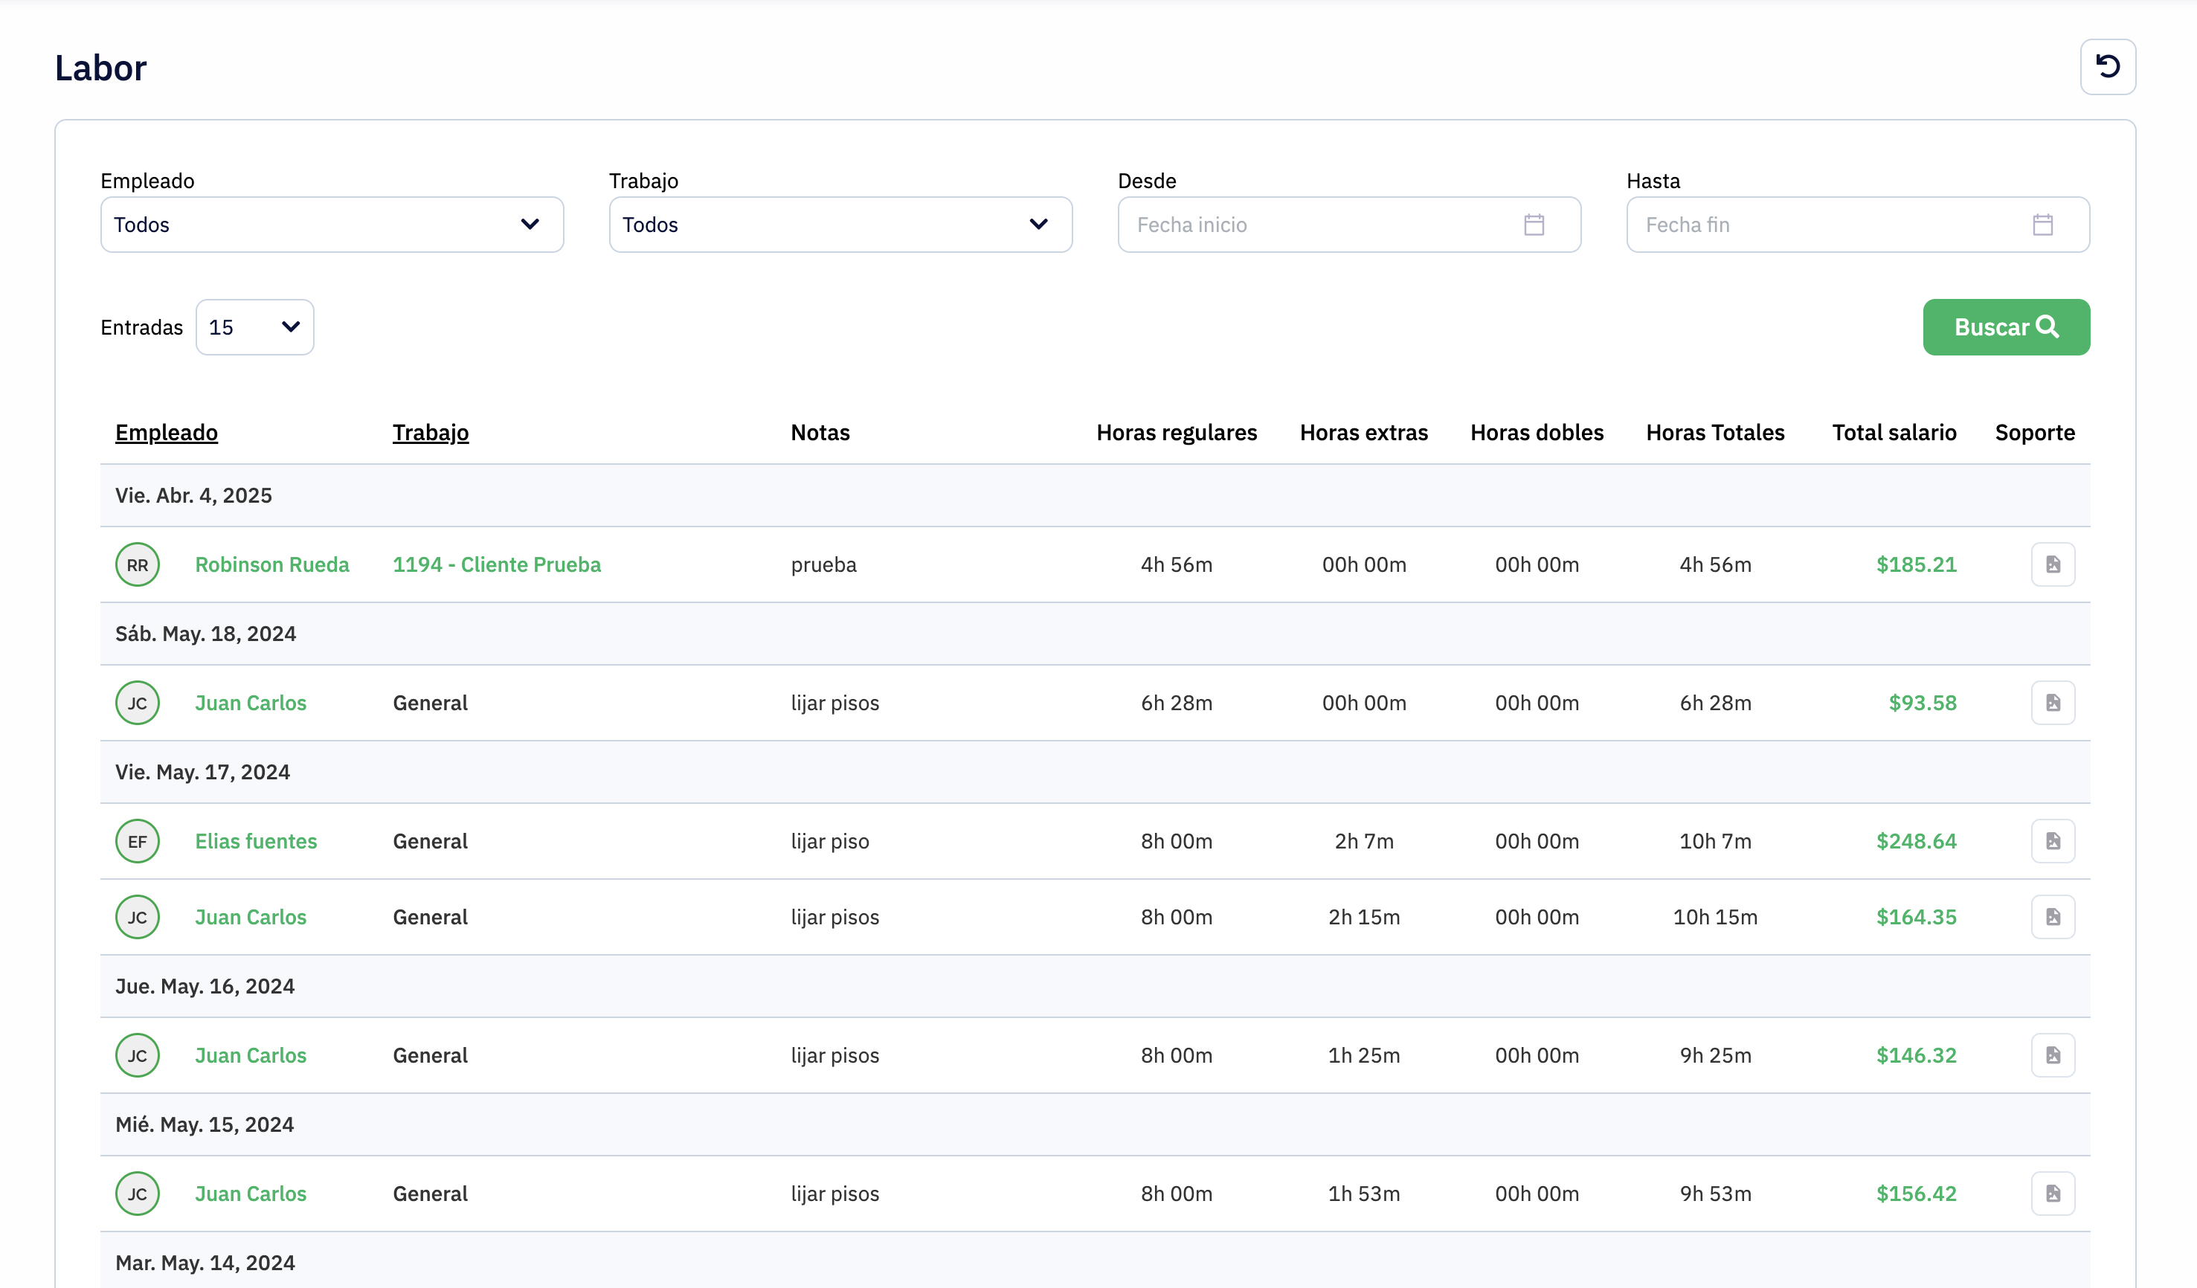This screenshot has height=1288, width=2197.
Task: Click the 'Mié. May. 15, 2024' date row
Action: tap(1095, 1126)
